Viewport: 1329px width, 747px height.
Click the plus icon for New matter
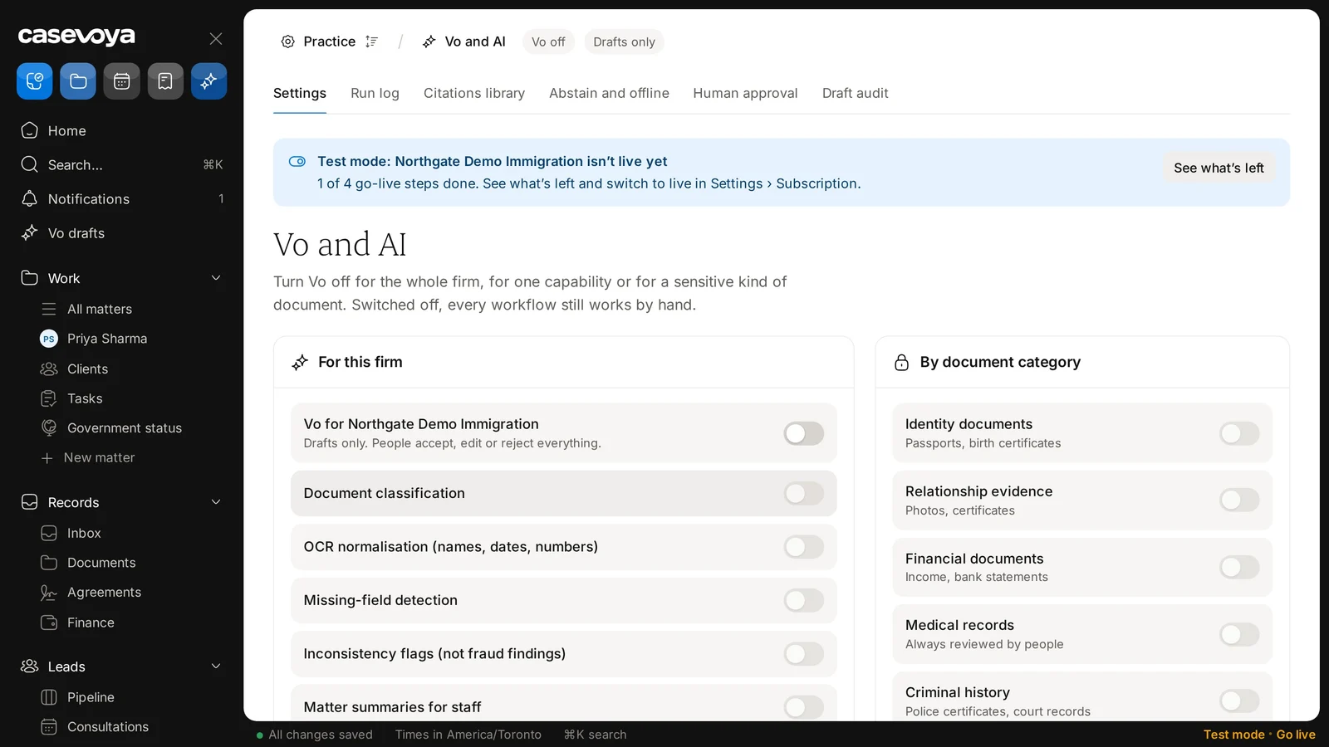coord(47,458)
